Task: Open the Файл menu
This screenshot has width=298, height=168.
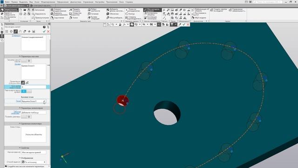Action: [x=7, y=2]
